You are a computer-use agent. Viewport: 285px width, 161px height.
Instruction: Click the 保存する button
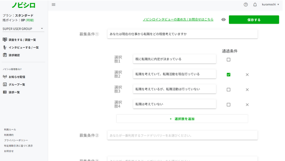(x=254, y=20)
